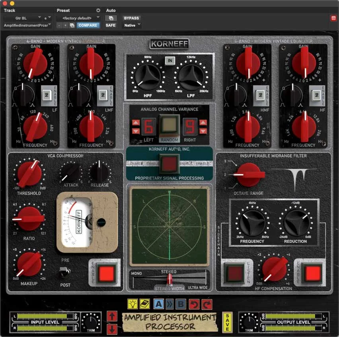Select the B preset slot

tap(181, 304)
